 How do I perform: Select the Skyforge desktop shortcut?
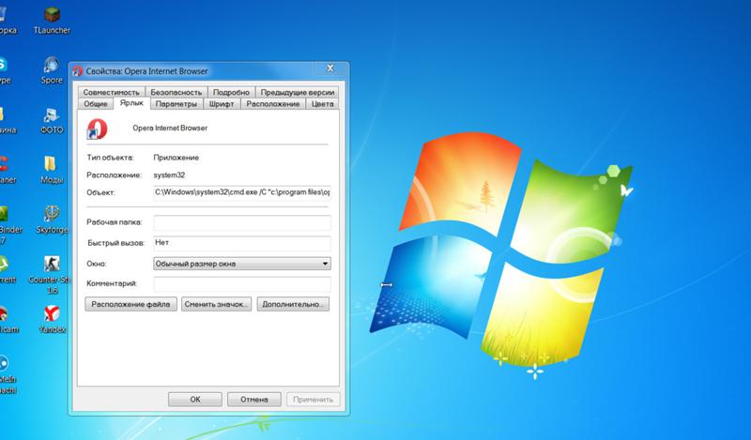pyautogui.click(x=52, y=220)
